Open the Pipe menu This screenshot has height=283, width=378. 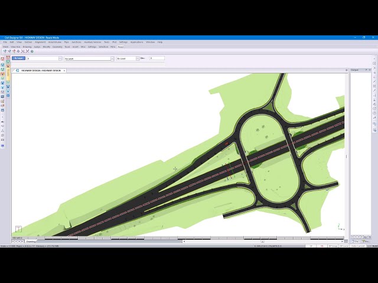(66, 42)
